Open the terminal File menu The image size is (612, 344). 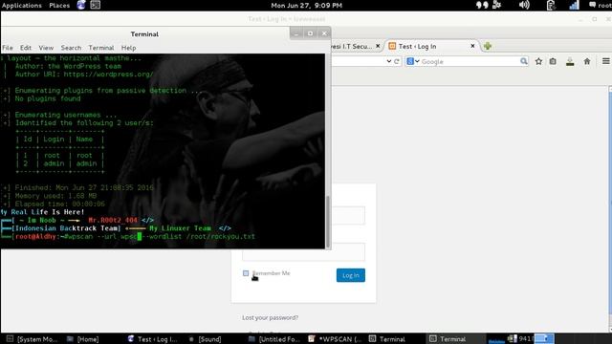coord(8,48)
